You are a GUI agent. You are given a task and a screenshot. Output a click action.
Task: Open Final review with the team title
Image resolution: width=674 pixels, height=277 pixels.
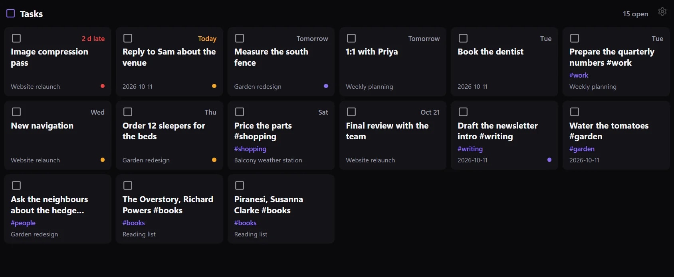(387, 131)
